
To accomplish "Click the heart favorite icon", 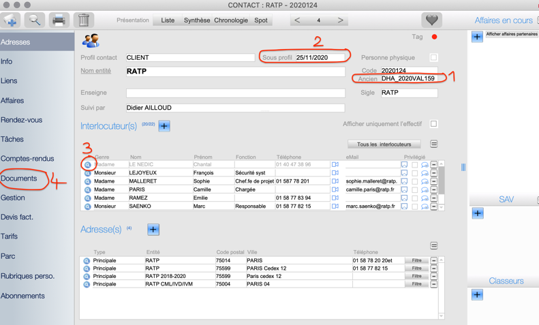I will pyautogui.click(x=431, y=20).
